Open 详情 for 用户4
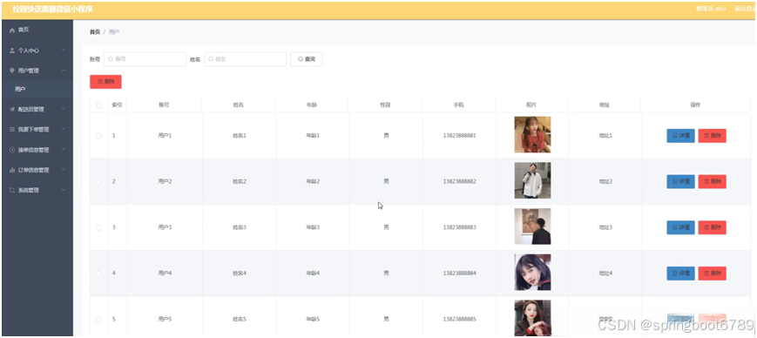The height and width of the screenshot is (338, 757). coord(680,274)
